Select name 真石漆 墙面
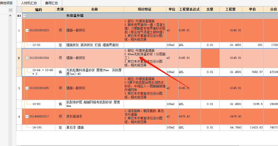This screenshot has height=146, width=278. click(75, 127)
